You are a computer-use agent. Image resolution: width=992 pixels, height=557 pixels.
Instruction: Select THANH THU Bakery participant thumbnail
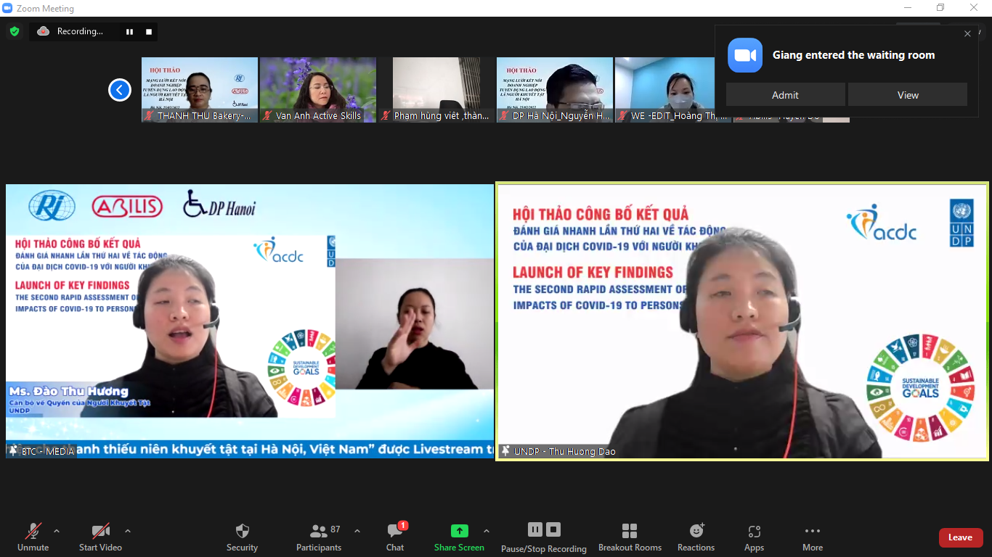coord(200,90)
